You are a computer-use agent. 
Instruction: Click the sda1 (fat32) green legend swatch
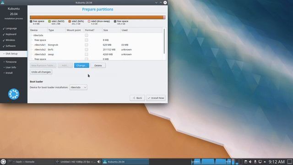tap(49, 22)
